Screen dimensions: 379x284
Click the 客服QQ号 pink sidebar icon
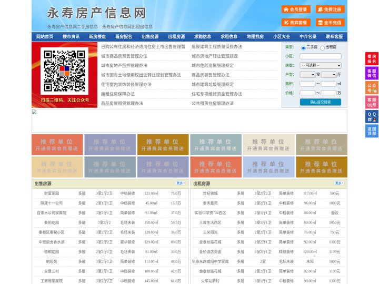pyautogui.click(x=372, y=103)
